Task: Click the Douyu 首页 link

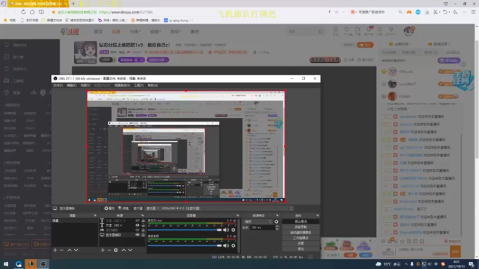Action: 98,32
